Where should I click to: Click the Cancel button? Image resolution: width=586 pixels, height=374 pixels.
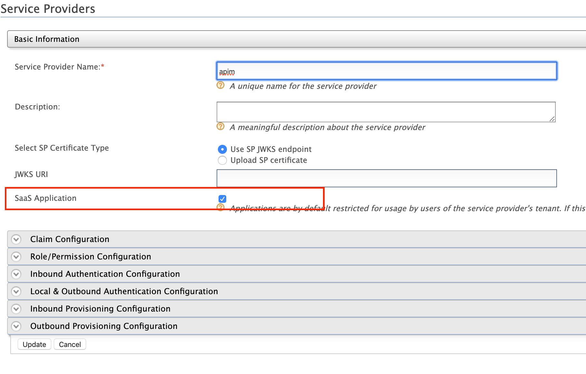[70, 344]
